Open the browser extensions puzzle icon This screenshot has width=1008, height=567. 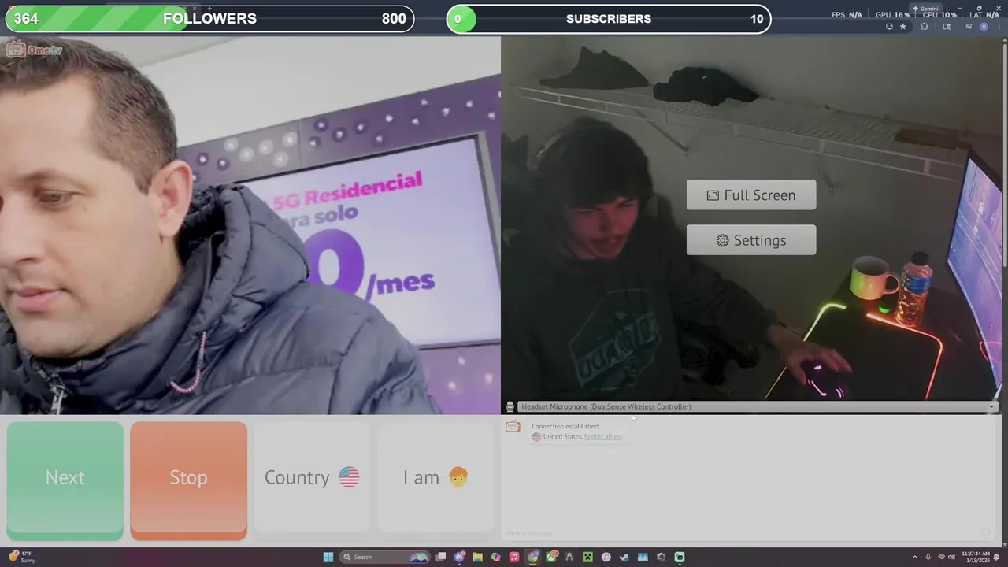925,27
